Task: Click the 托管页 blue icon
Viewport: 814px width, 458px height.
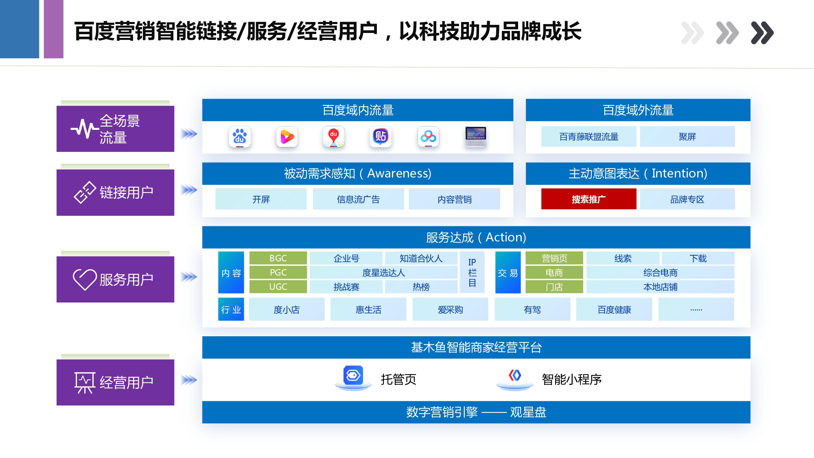Action: (x=353, y=375)
